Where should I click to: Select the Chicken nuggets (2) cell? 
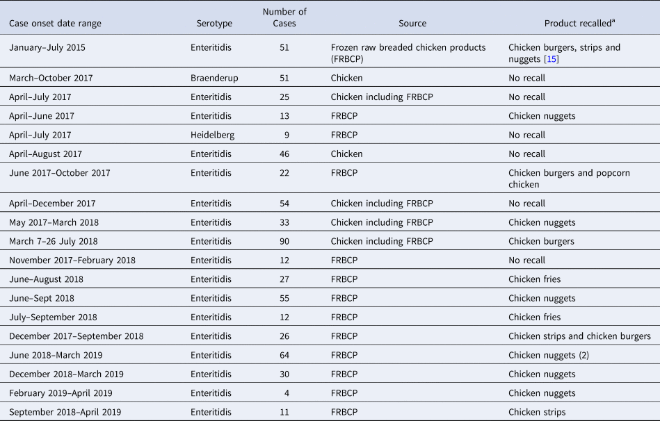pyautogui.click(x=549, y=355)
